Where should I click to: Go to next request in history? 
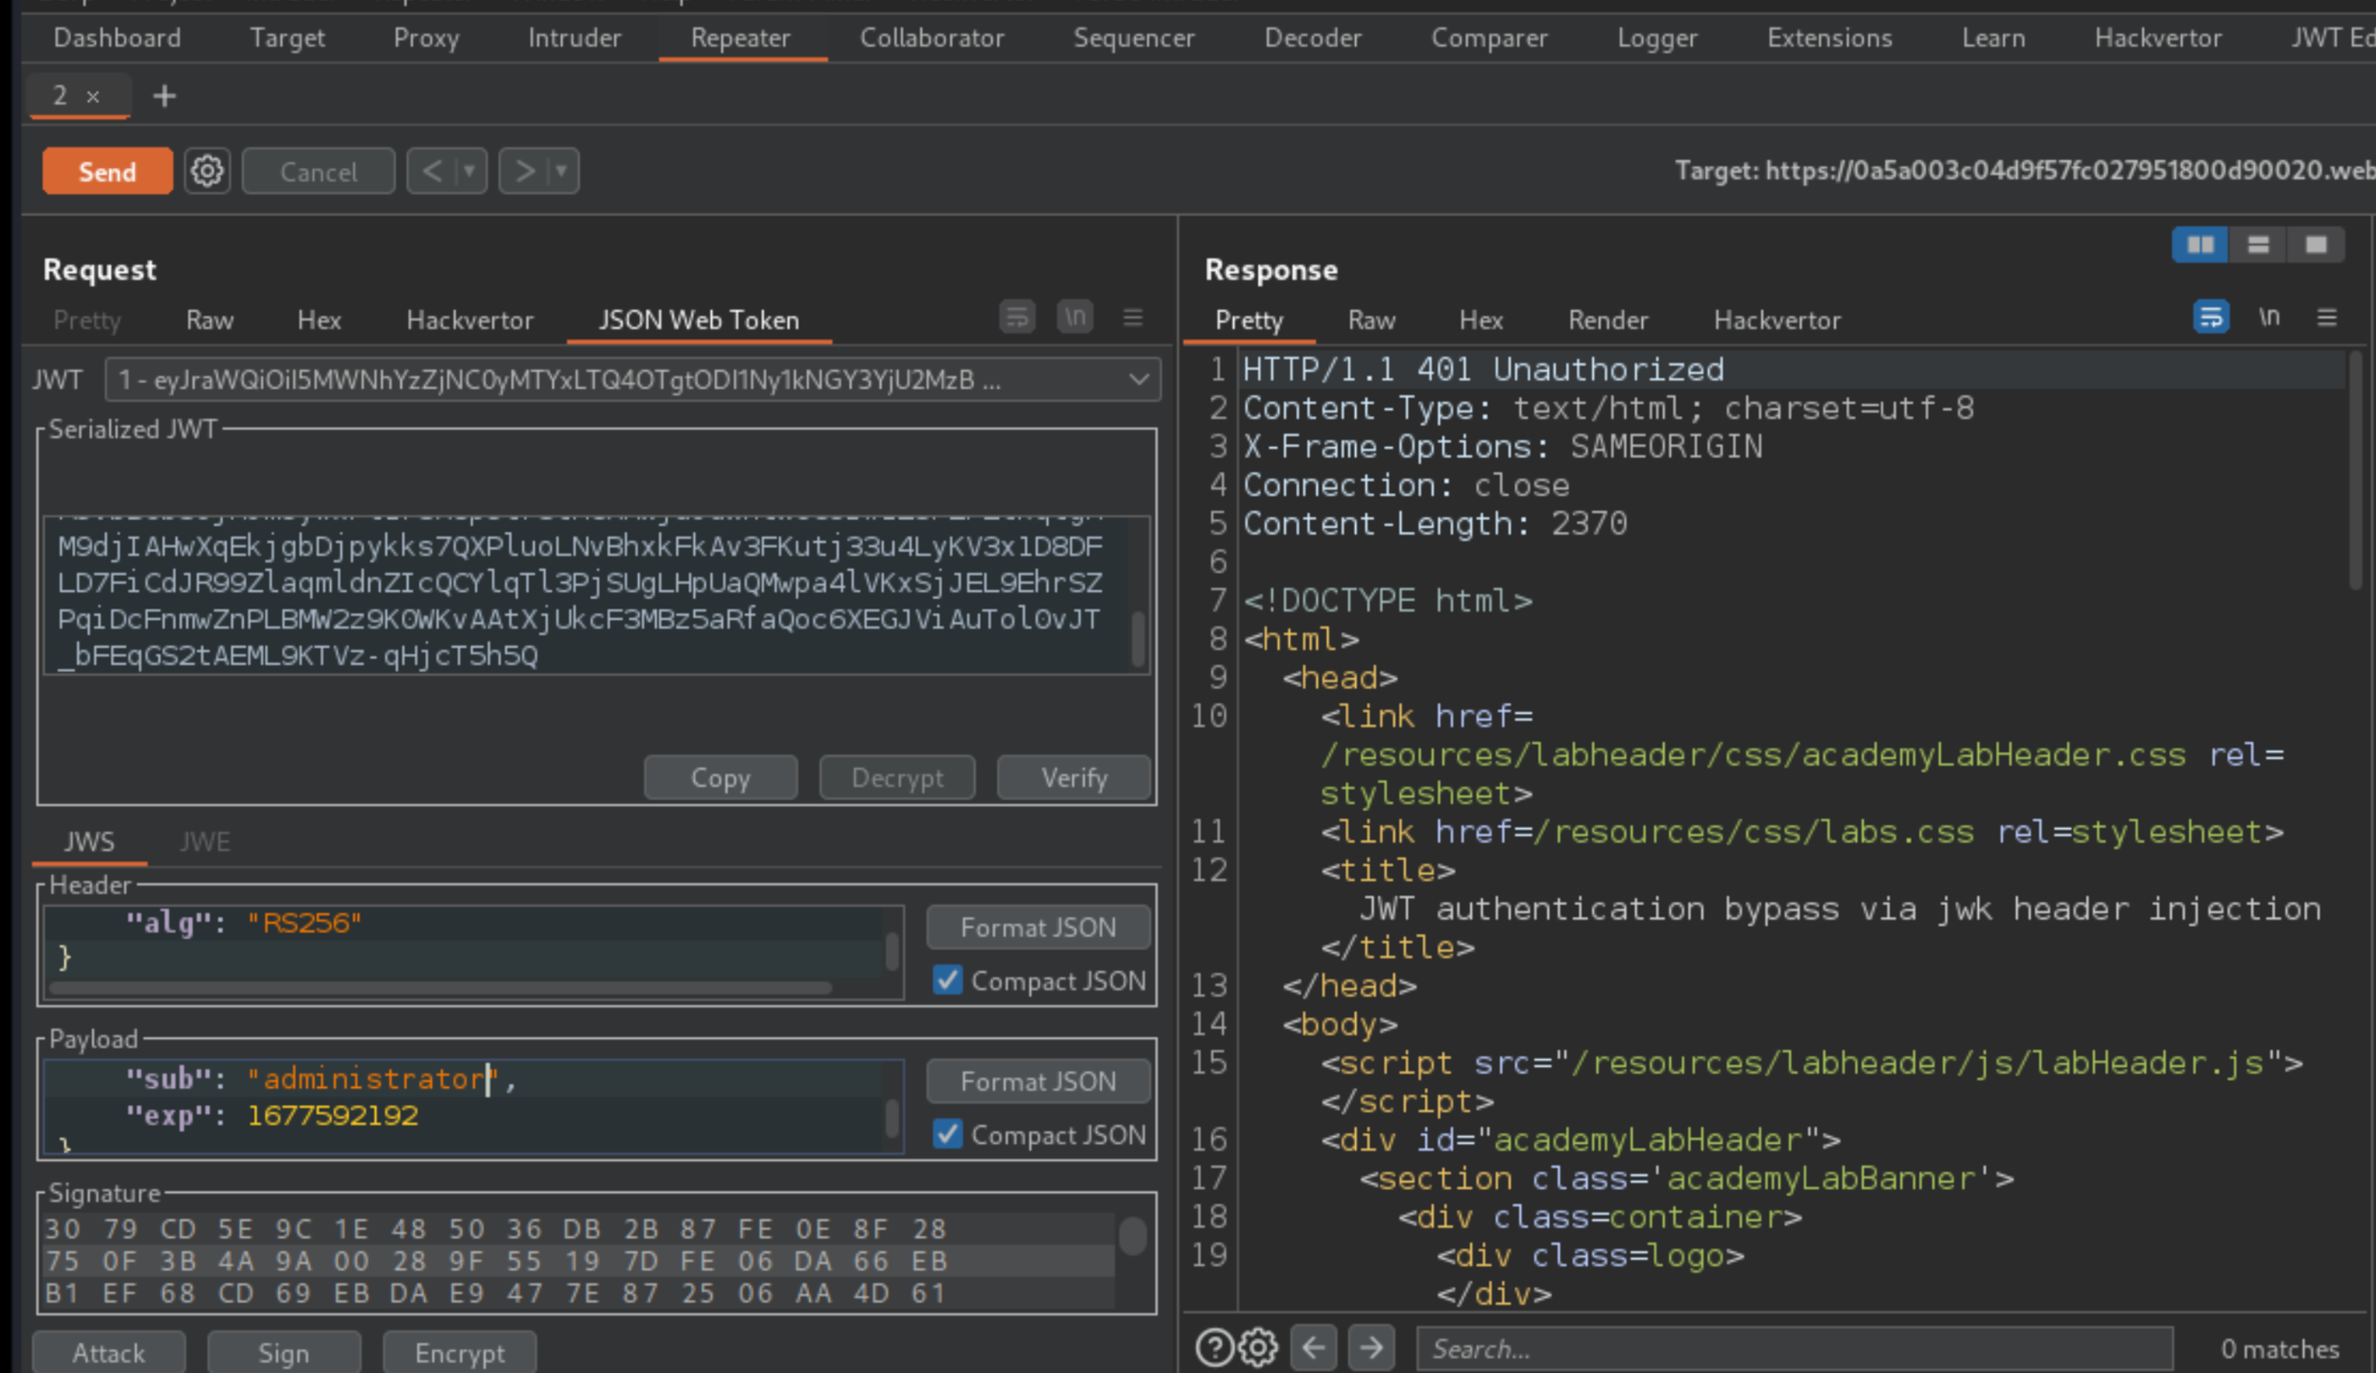coord(524,171)
